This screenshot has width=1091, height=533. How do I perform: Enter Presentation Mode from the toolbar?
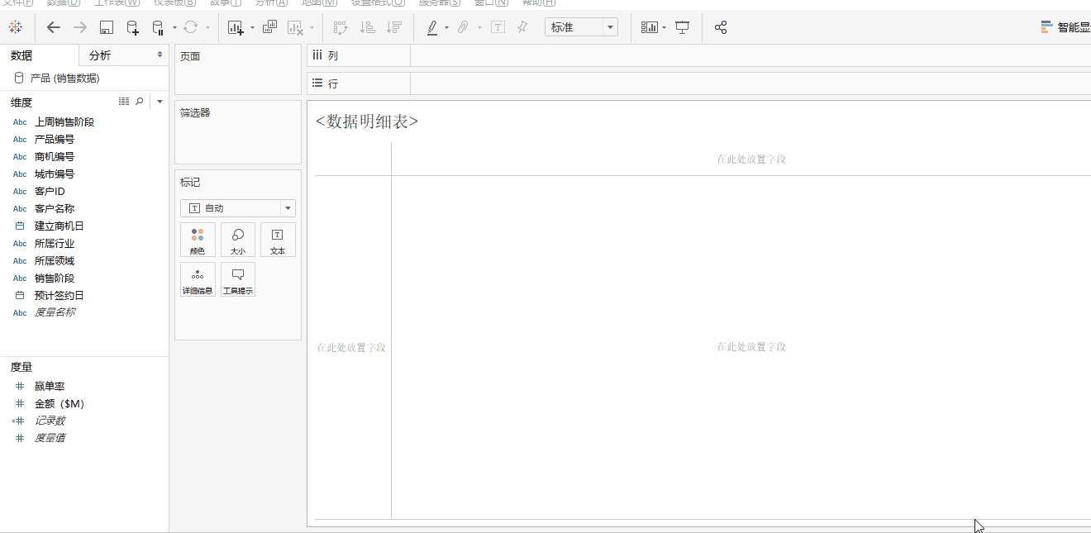point(682,26)
